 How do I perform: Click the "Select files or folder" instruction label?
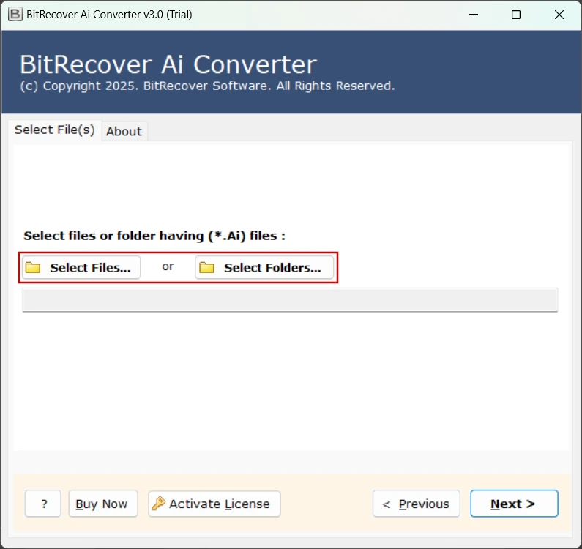point(154,236)
